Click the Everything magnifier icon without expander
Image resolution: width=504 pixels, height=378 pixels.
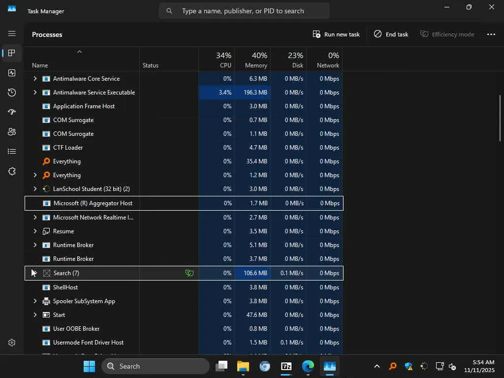(x=46, y=161)
